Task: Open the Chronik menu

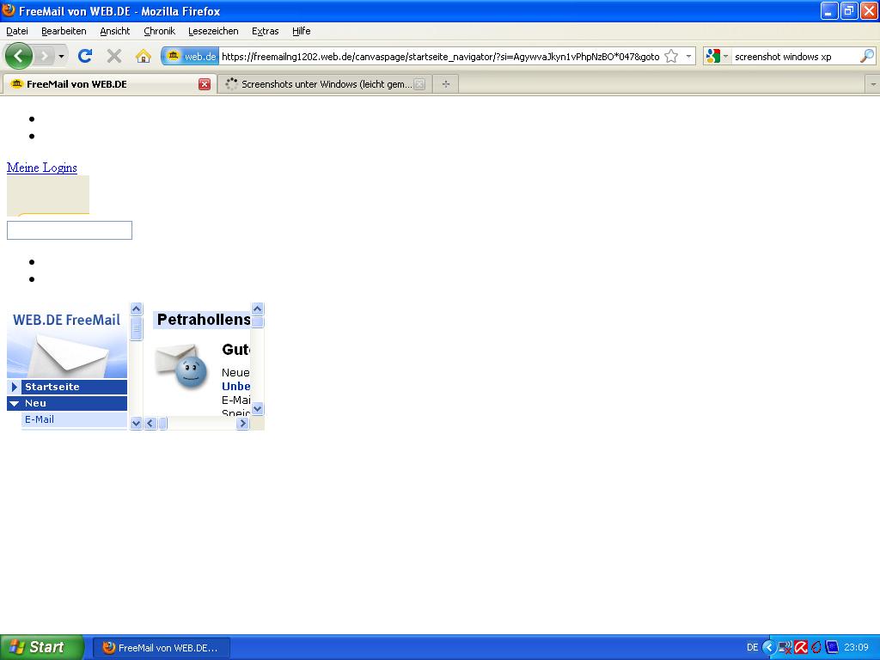Action: coord(159,31)
